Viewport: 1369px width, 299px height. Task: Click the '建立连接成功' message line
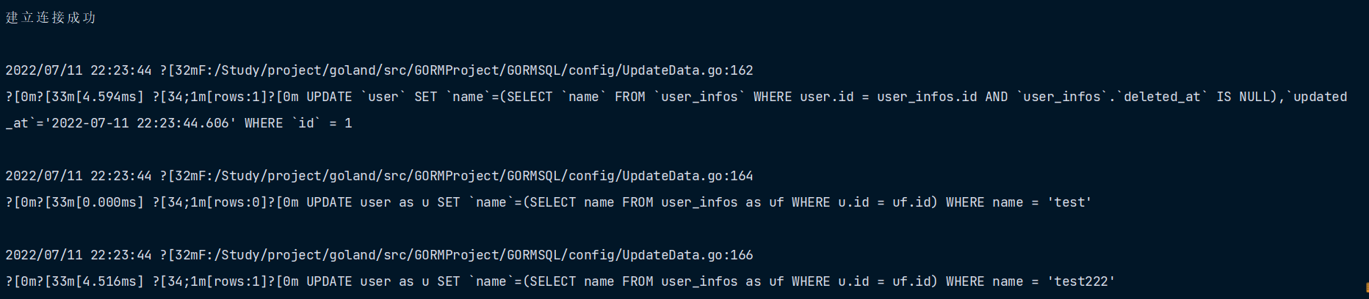[x=51, y=18]
